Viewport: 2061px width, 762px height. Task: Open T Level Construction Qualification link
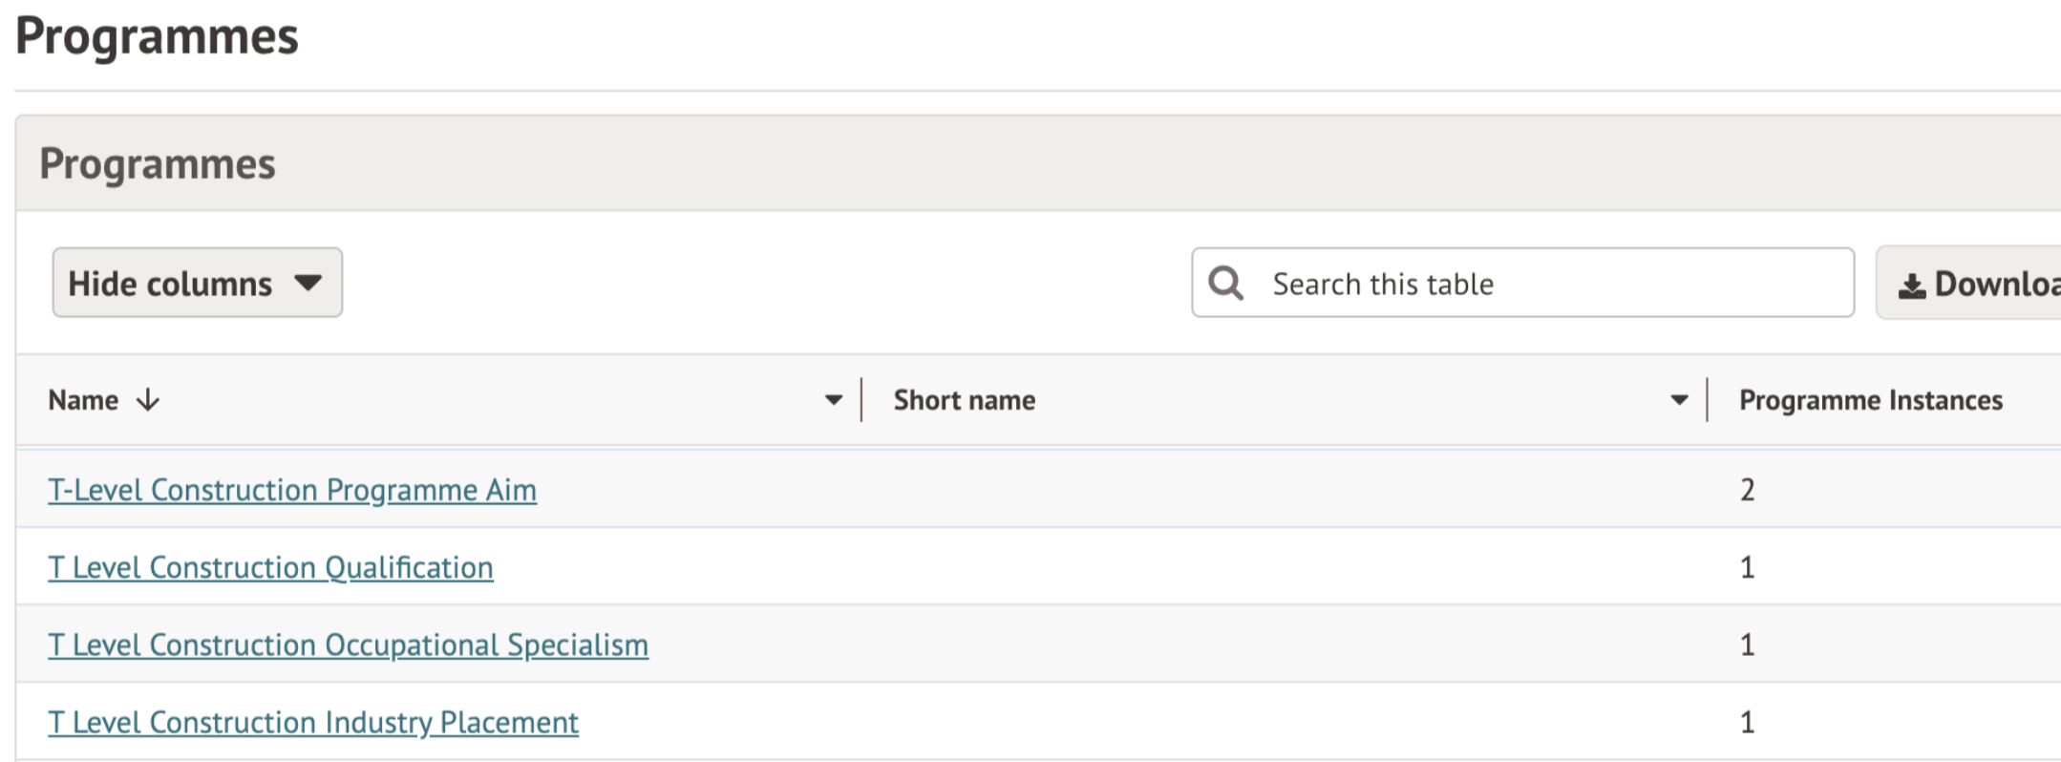[x=270, y=567]
